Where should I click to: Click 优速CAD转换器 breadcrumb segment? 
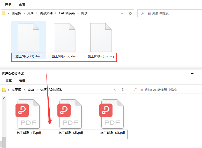(51, 90)
